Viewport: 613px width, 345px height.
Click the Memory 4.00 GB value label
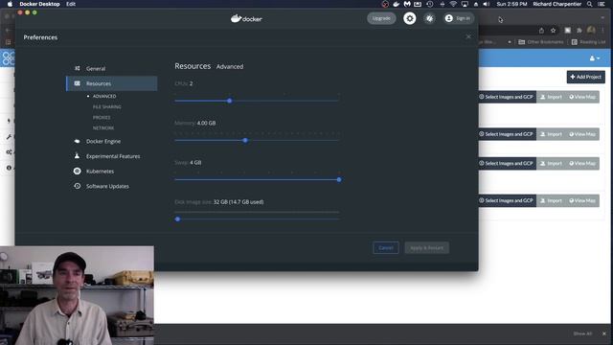206,123
